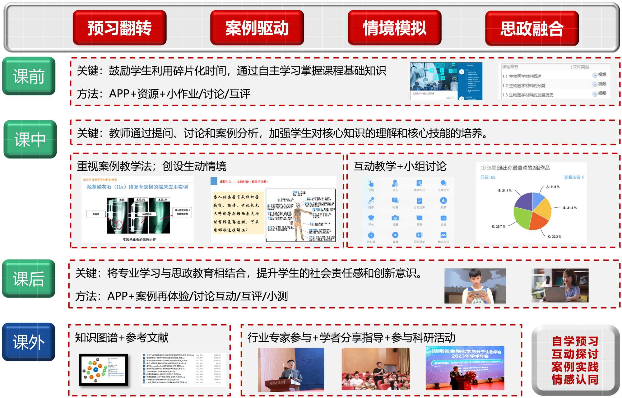Select the 思政融合 red header tab
Viewport: 622px width, 398px height.
pos(532,29)
